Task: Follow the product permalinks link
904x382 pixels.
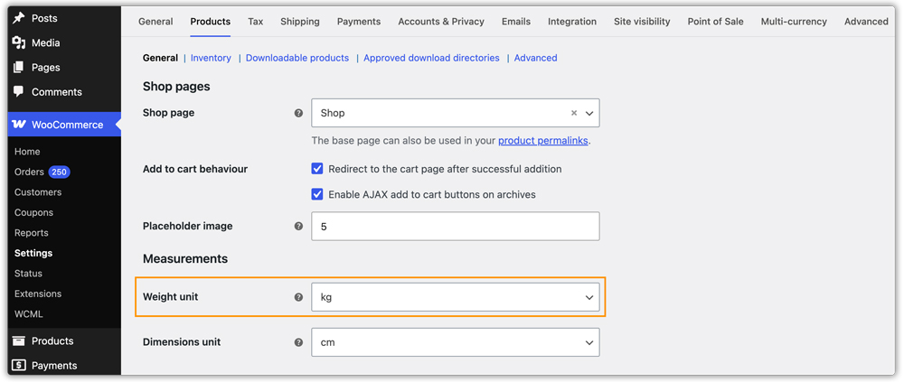Action: (543, 141)
